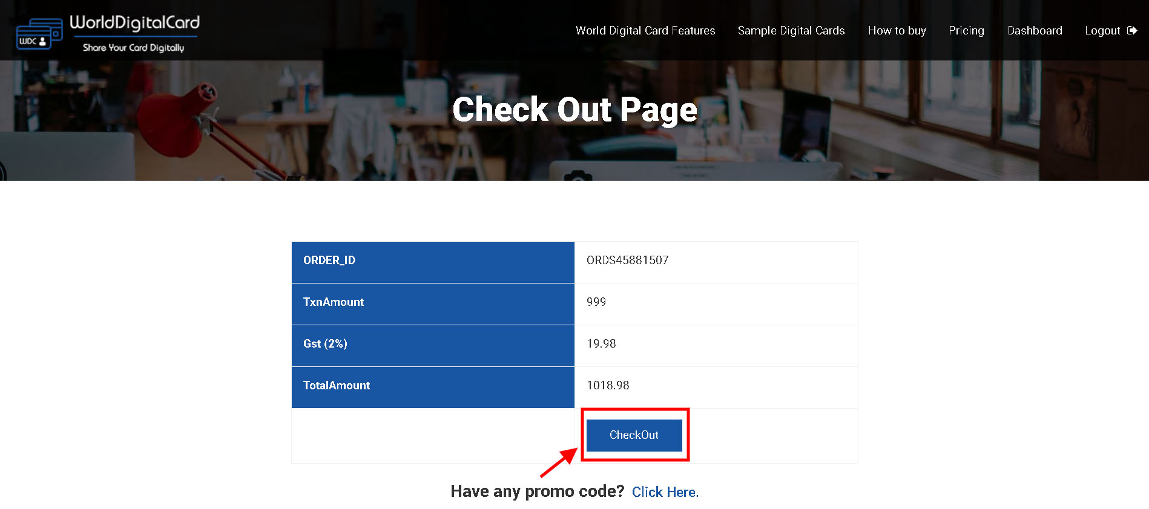Open World Digital Card Features menu
The width and height of the screenshot is (1149, 509).
pos(645,30)
